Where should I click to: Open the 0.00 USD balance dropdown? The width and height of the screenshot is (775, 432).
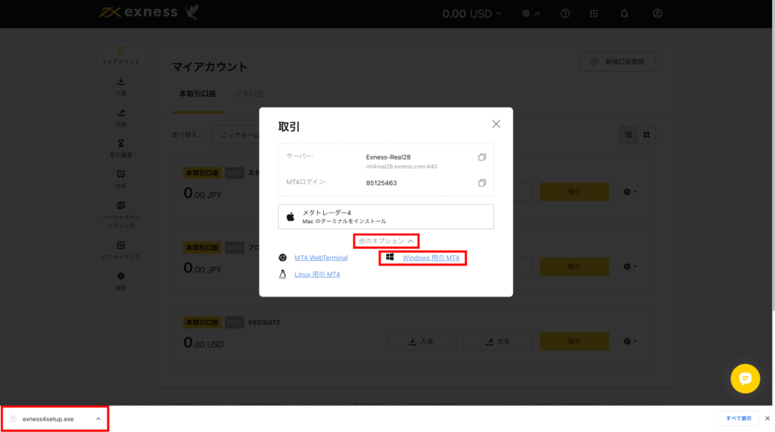472,14
